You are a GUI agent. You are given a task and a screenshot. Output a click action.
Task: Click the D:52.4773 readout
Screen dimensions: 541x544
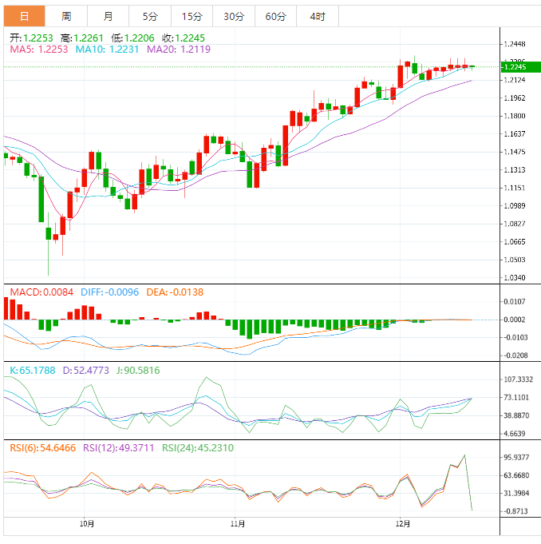coord(85,371)
